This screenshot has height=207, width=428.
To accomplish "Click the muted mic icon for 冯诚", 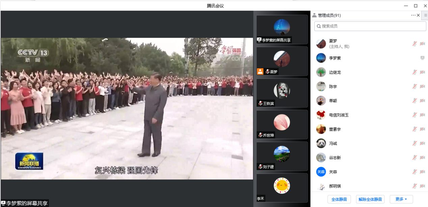I will click(x=414, y=143).
